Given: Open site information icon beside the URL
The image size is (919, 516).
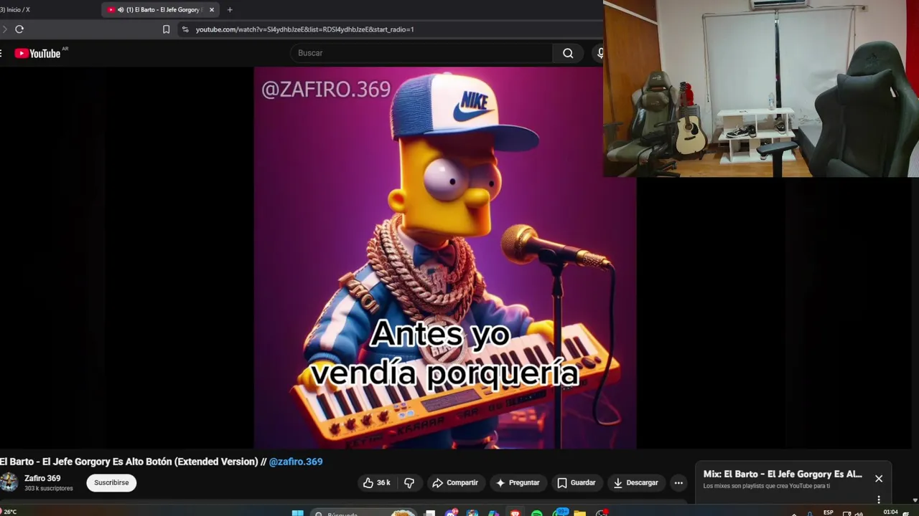Looking at the screenshot, I should pyautogui.click(x=185, y=29).
